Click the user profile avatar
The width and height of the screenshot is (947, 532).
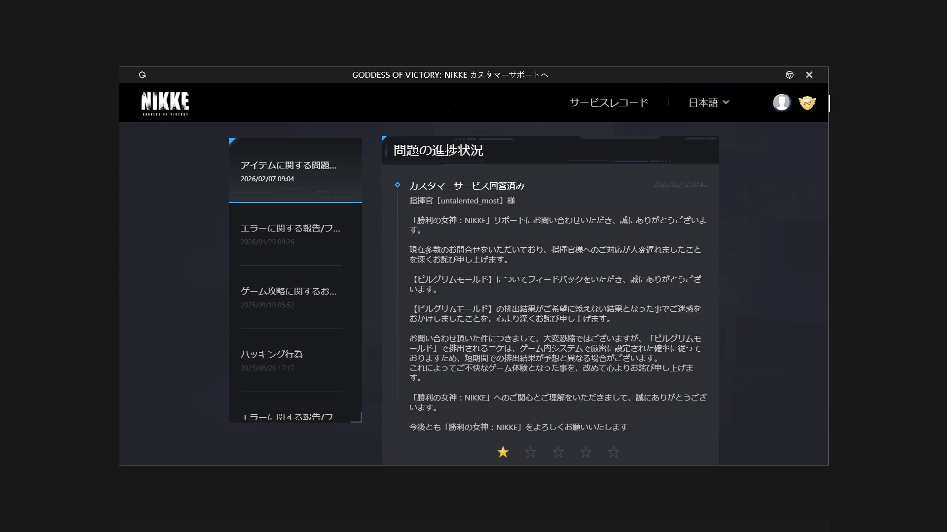pos(781,102)
